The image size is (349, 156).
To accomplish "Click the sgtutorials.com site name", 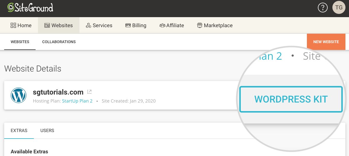I will [x=58, y=92].
